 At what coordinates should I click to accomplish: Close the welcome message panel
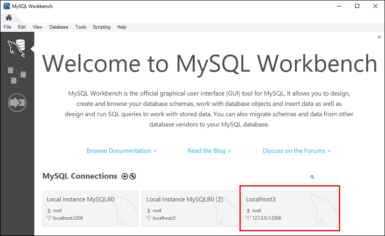tap(379, 37)
